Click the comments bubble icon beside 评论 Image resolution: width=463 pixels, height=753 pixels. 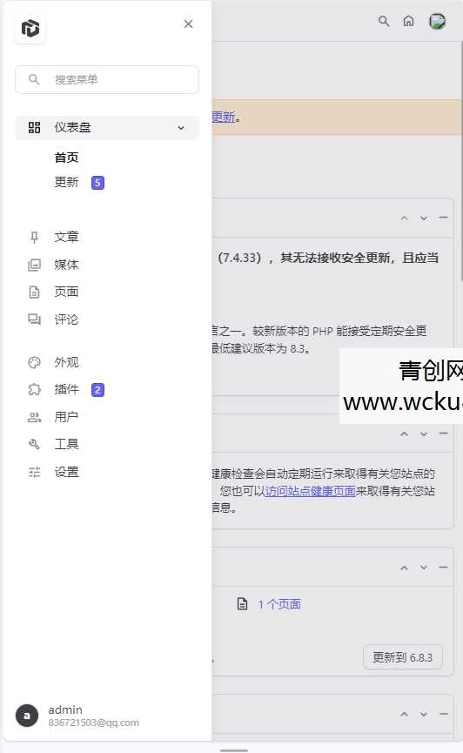coord(34,319)
